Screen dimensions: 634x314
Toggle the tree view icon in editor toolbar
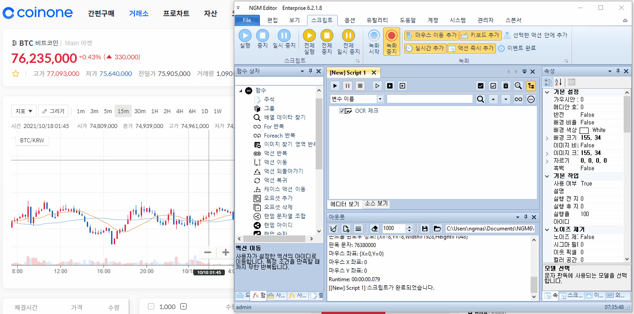click(x=531, y=85)
